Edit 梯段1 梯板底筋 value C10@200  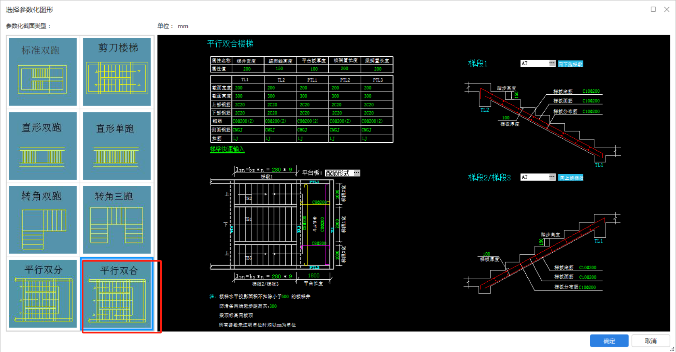coord(591,92)
